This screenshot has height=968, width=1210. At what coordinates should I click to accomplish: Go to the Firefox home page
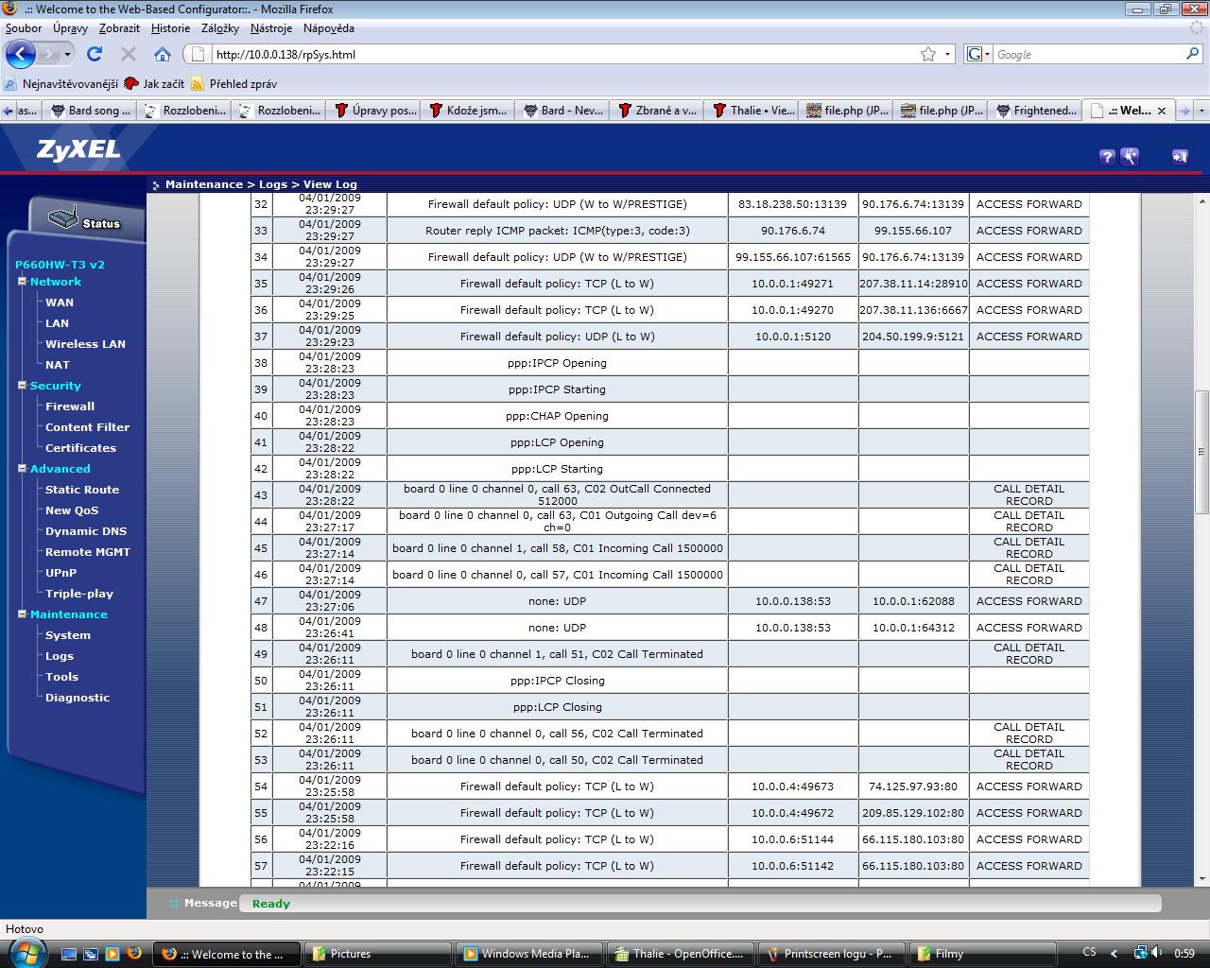click(163, 54)
